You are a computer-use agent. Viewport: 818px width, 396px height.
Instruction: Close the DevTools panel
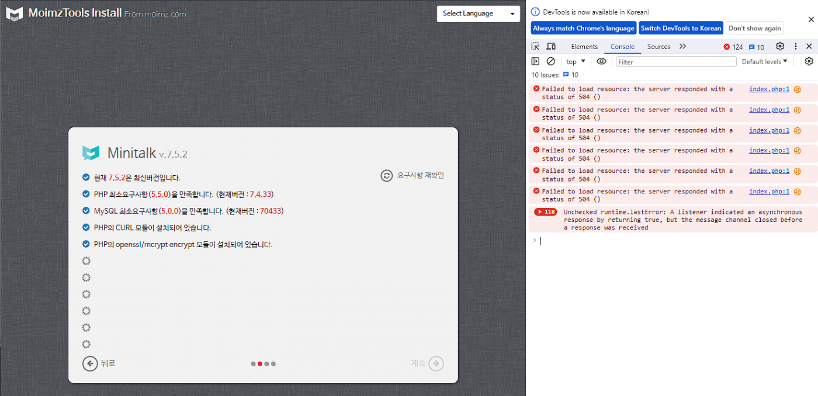(x=809, y=47)
